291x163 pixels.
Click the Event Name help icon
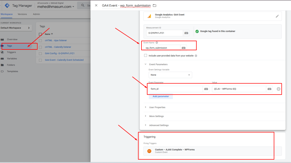157,43
